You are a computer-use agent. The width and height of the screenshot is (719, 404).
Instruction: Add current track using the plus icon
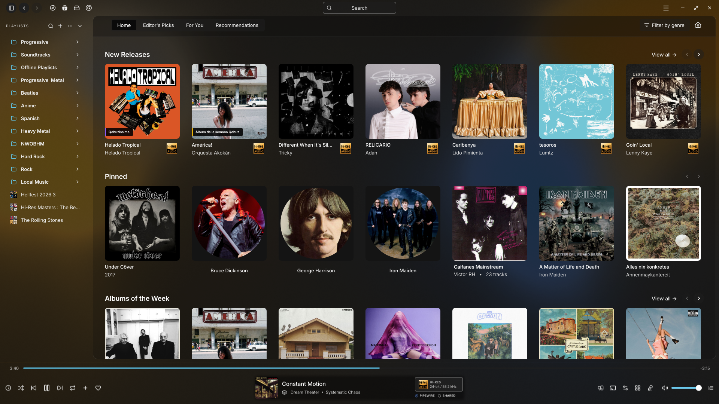(x=85, y=388)
